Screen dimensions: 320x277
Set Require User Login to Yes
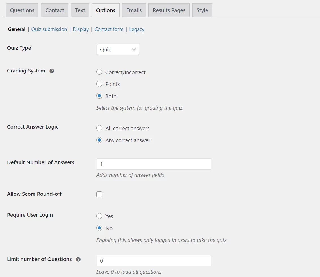pyautogui.click(x=99, y=216)
